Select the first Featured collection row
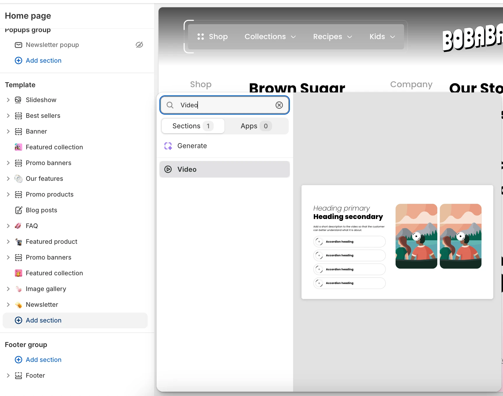 click(x=75, y=147)
